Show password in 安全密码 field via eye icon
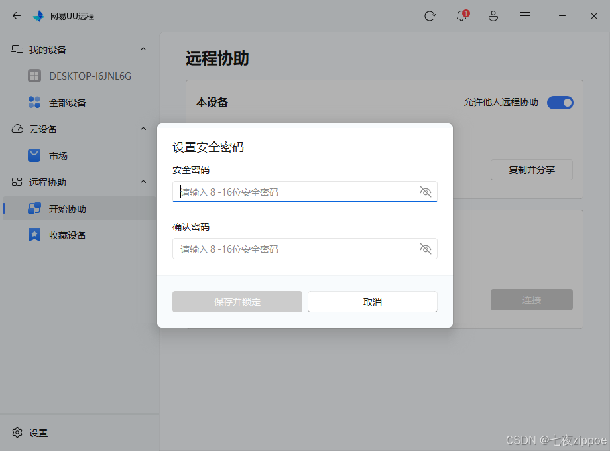The image size is (610, 451). pos(426,192)
